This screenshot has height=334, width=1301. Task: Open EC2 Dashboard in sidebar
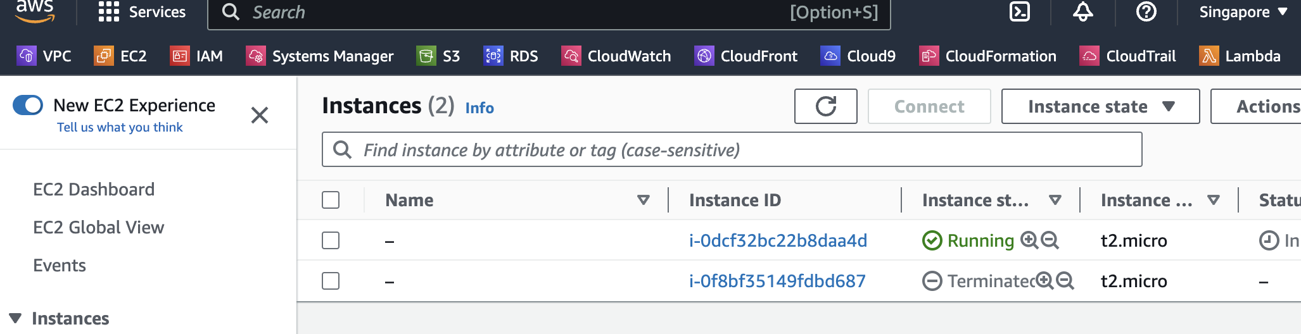[94, 189]
